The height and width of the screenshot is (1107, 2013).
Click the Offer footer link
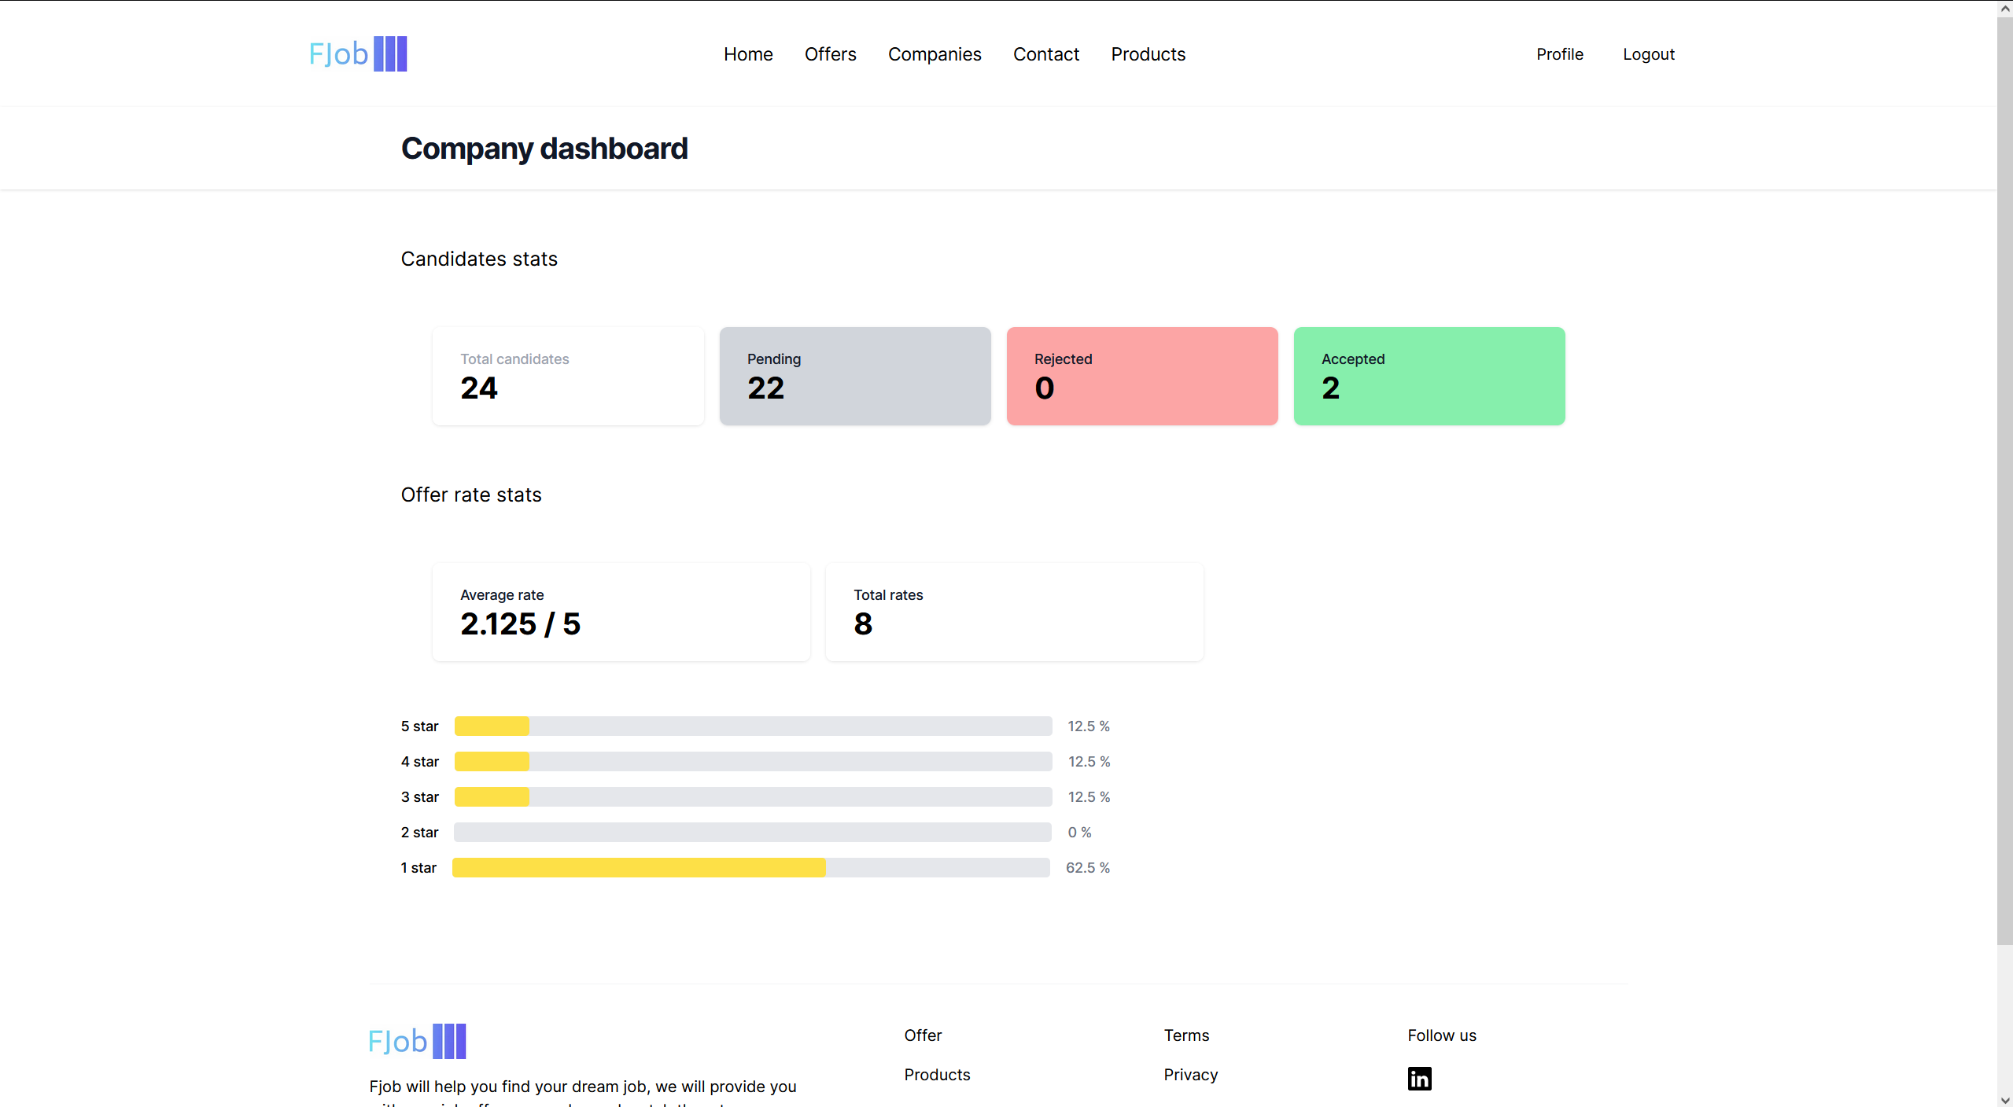[x=923, y=1035]
